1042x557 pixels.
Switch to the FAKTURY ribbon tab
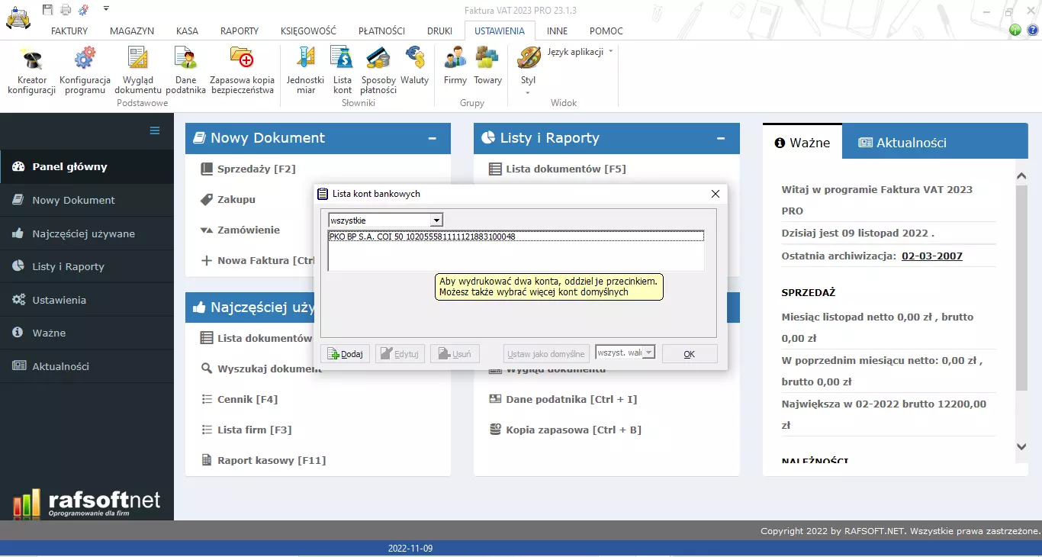tap(69, 31)
